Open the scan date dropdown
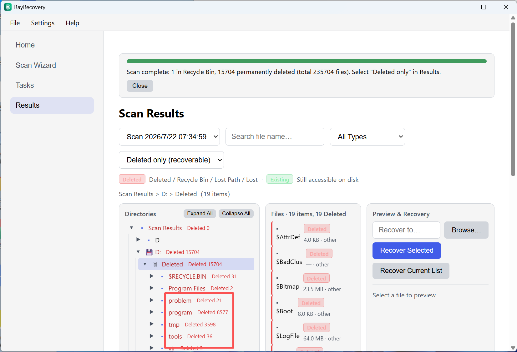517x352 pixels. point(169,137)
